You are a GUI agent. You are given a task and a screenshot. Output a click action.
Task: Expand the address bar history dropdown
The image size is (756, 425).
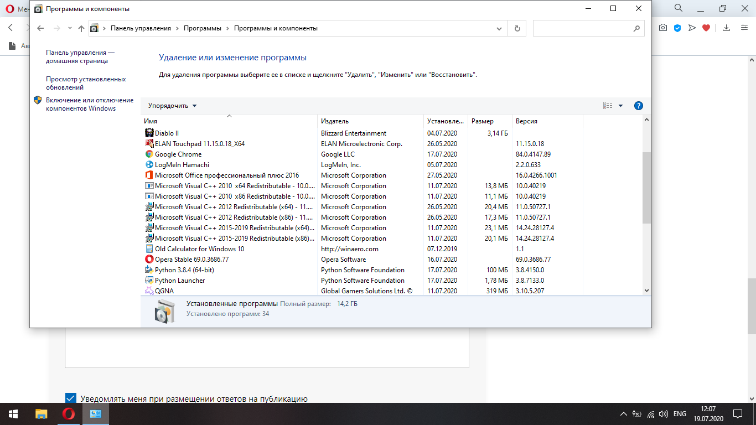point(499,28)
